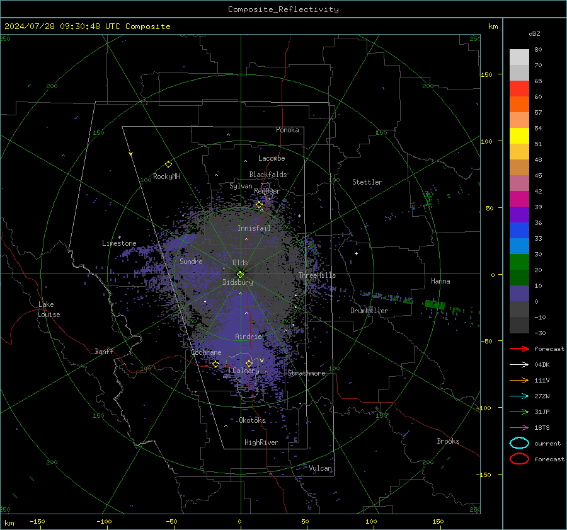The width and height of the screenshot is (567, 530).
Task: Click the Ponoka label
Action: coord(287,130)
